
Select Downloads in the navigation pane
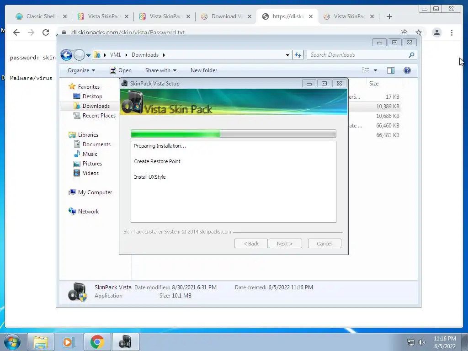tap(91, 106)
